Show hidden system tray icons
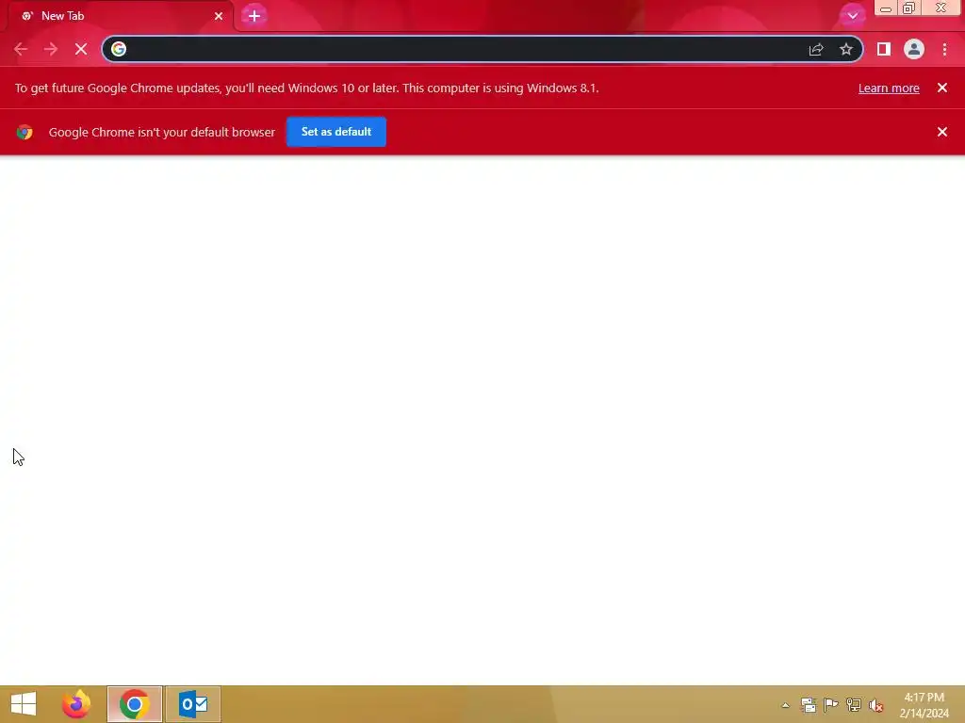The image size is (965, 723). (785, 705)
